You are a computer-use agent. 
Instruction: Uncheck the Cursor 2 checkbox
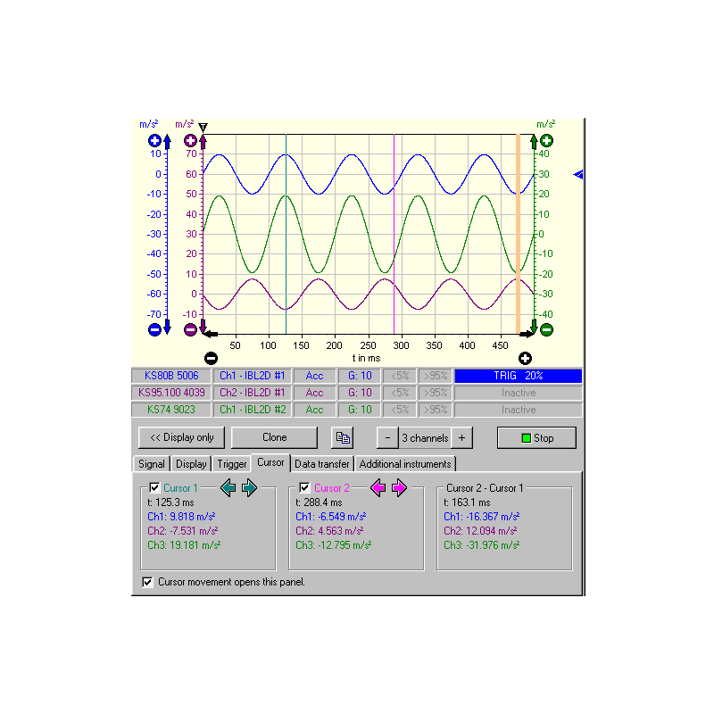pos(304,488)
